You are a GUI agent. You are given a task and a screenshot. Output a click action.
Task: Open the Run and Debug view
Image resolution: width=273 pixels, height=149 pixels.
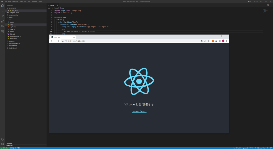point(2,21)
